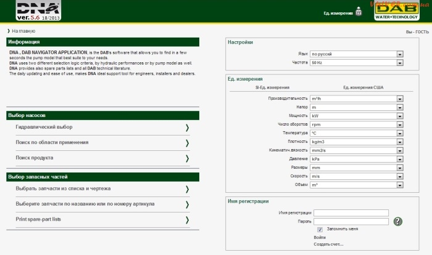Viewport: 432px width, 255px height.
Task: Click the Выбор насосов section header
Action: click(x=103, y=116)
